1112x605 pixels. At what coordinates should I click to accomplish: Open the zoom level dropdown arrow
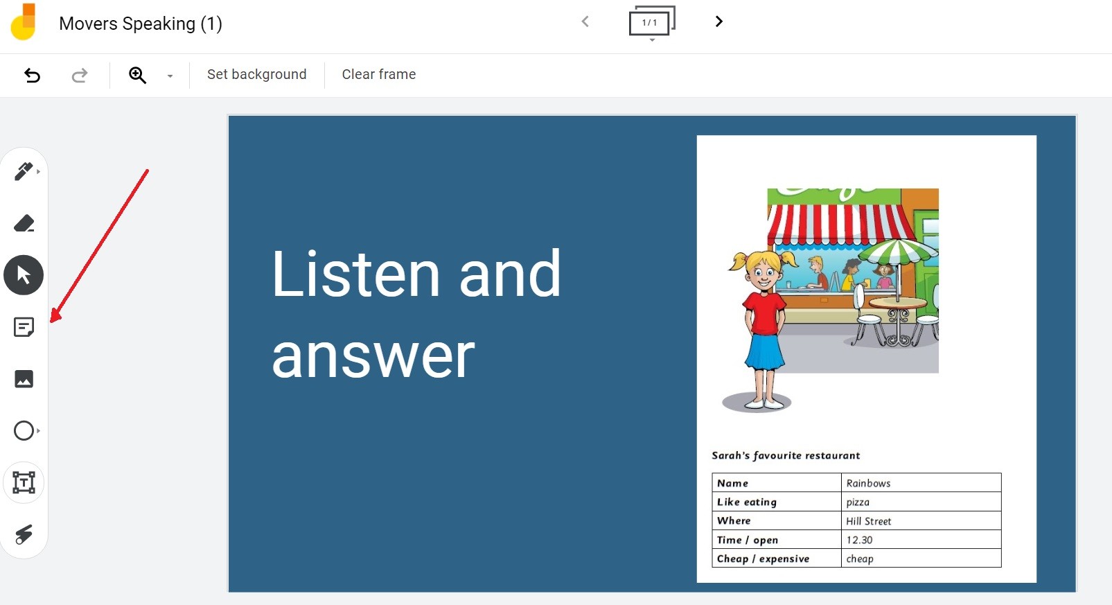pyautogui.click(x=170, y=76)
